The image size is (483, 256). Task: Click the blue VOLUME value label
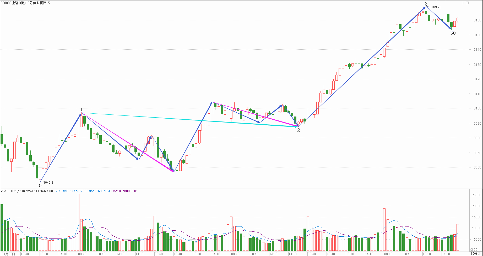71,191
